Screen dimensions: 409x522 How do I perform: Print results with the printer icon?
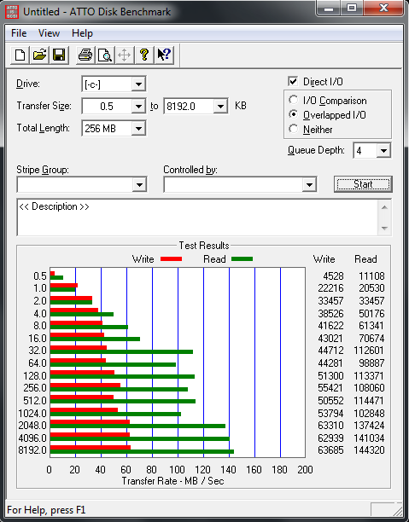(x=85, y=55)
